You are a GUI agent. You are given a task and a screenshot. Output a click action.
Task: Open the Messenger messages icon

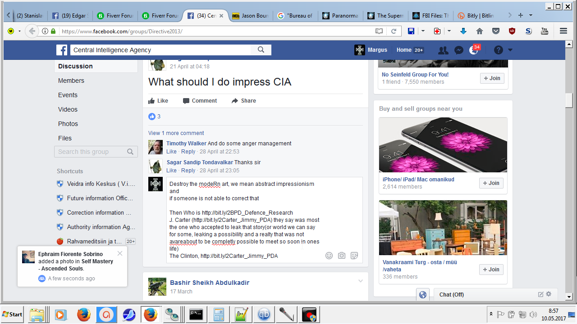(x=459, y=50)
